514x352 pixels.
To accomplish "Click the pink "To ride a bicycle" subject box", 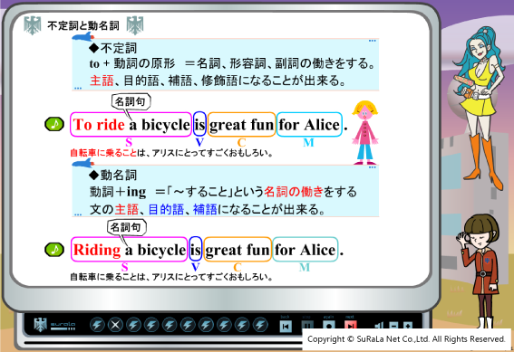I will coord(131,124).
